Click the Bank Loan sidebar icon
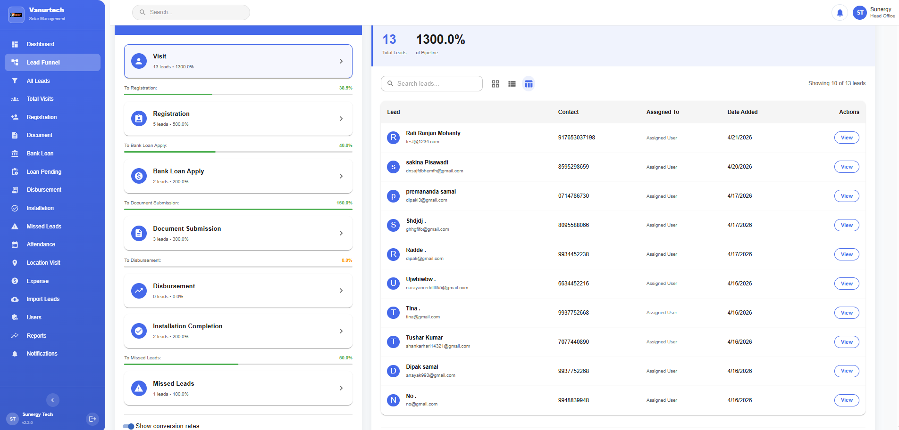Screen dimensions: 899x430 (15, 154)
